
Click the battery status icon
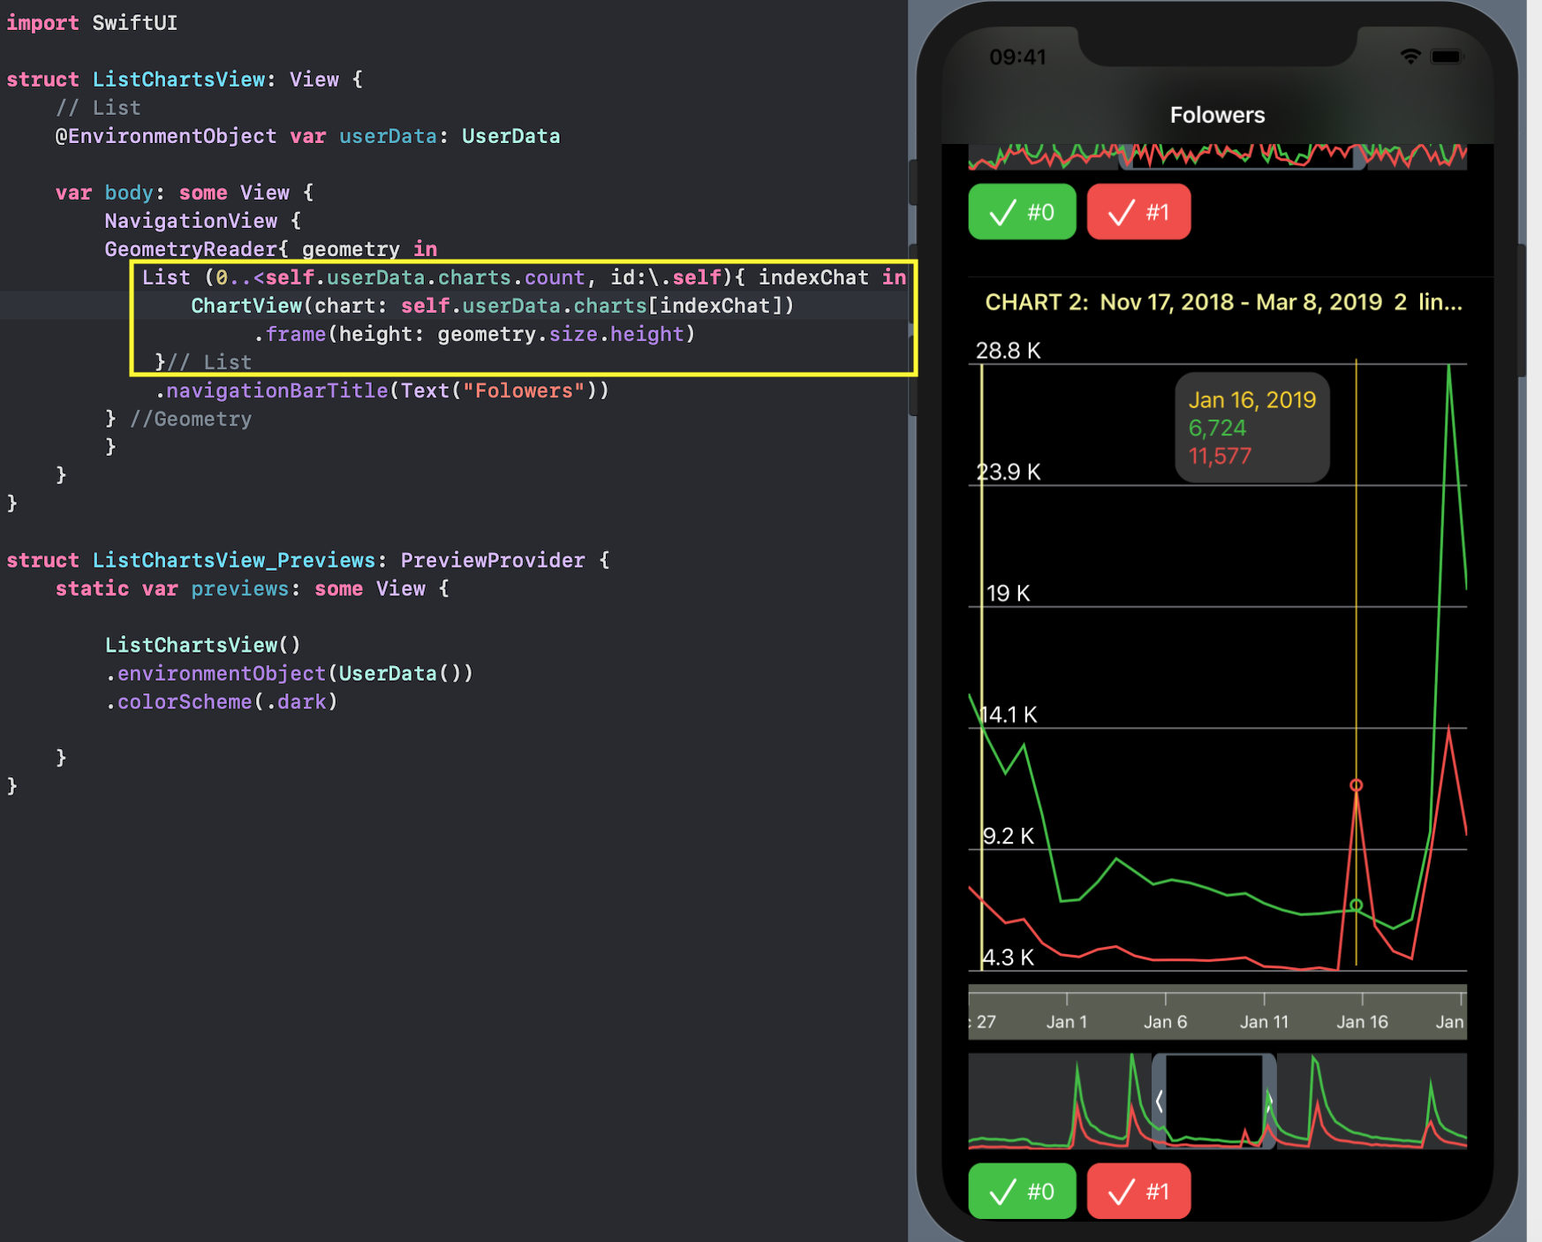pos(1447,57)
